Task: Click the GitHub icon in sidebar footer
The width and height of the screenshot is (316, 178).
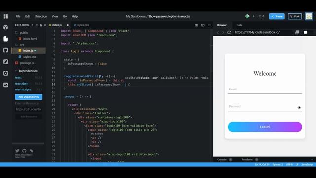Action: coord(24,151)
